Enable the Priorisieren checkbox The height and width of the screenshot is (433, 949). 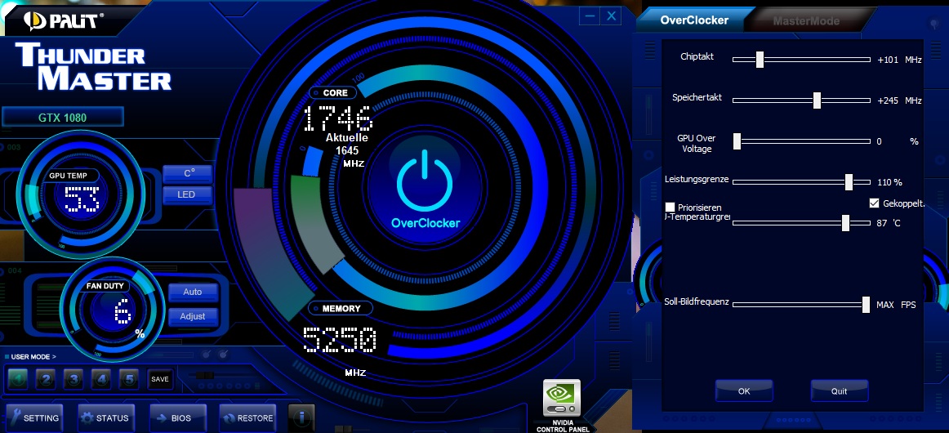coord(670,208)
